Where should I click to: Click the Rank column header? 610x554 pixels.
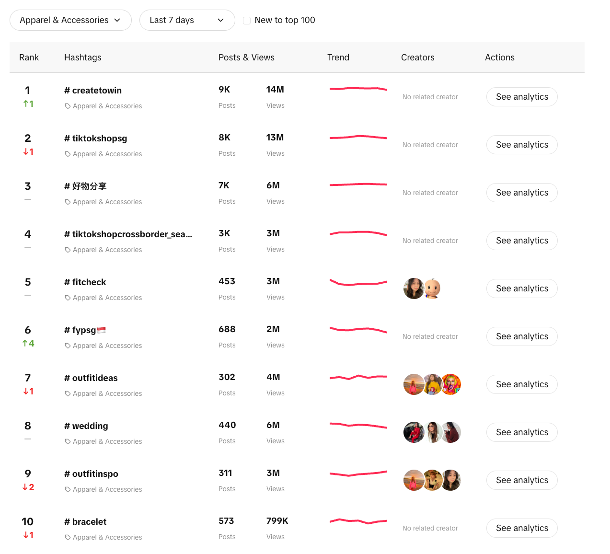(x=29, y=58)
